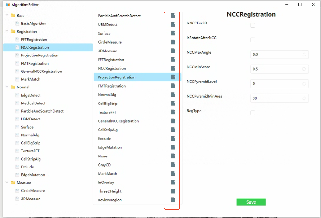Click the document icon in the NormalAlg list row
Image resolution: width=321 pixels, height=218 pixels.
[173, 94]
